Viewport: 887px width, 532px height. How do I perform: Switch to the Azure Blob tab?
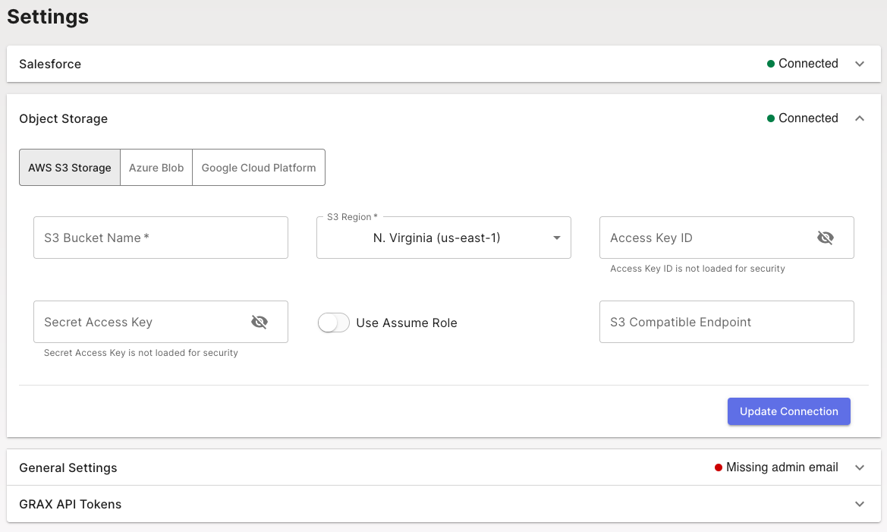156,168
